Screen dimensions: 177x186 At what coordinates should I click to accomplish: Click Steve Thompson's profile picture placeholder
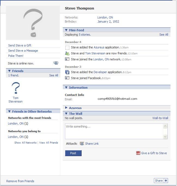[33, 23]
